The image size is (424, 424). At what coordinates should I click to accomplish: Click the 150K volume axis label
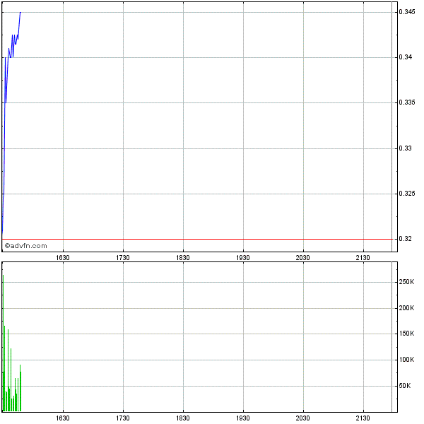(x=406, y=334)
